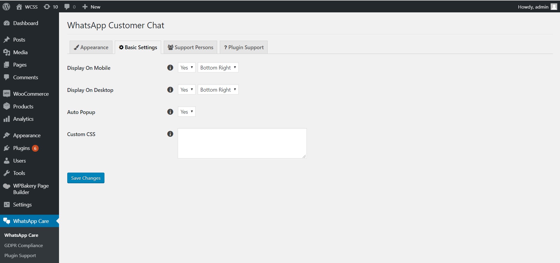560x263 pixels.
Task: Click the Analytics bar chart icon
Action: (6, 119)
